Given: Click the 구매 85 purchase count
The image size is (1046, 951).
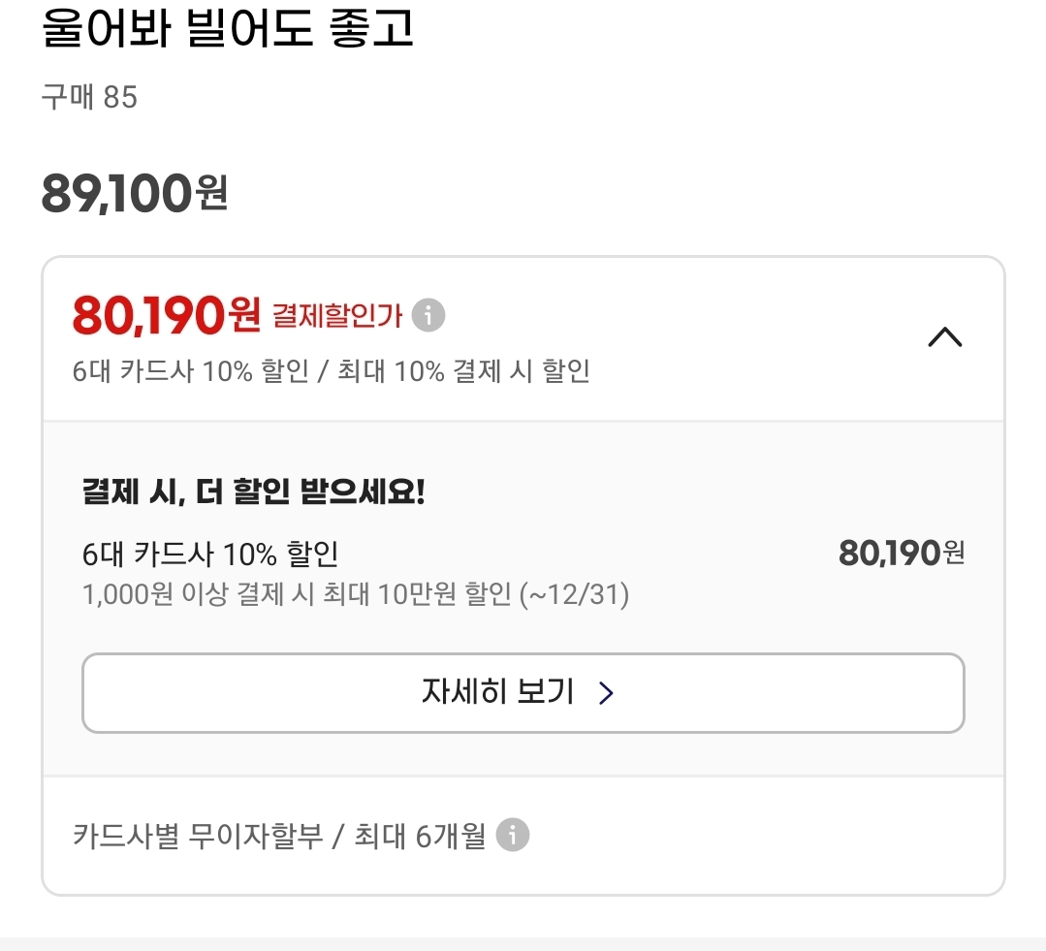Looking at the screenshot, I should coord(89,97).
